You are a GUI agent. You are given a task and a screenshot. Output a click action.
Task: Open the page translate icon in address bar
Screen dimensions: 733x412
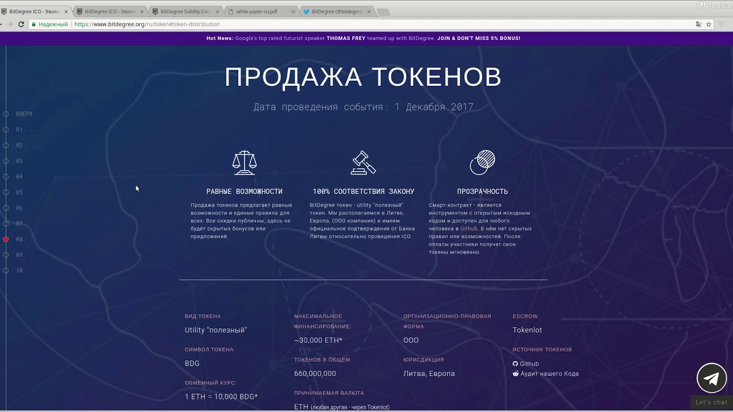(x=699, y=24)
